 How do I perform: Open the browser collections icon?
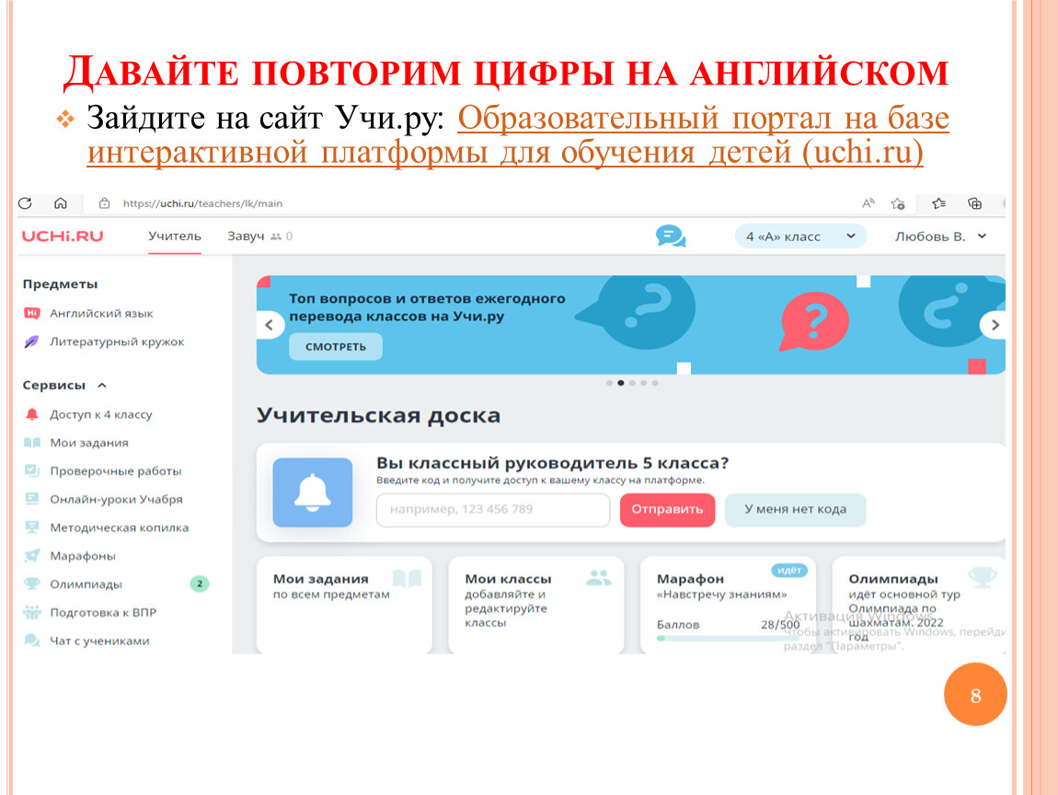pyautogui.click(x=974, y=203)
